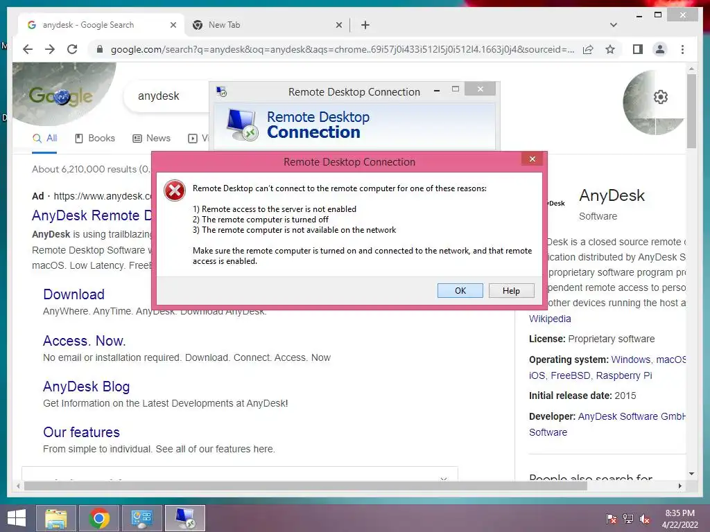Click the Software link below Developer
Image resolution: width=710 pixels, height=532 pixels.
pos(548,432)
